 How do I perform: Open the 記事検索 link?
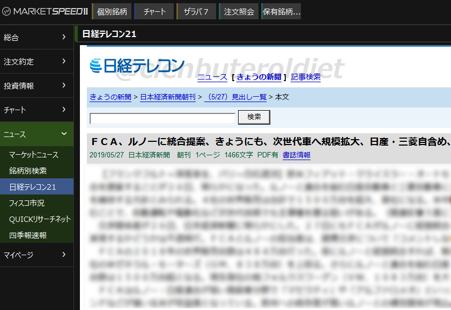coord(306,77)
